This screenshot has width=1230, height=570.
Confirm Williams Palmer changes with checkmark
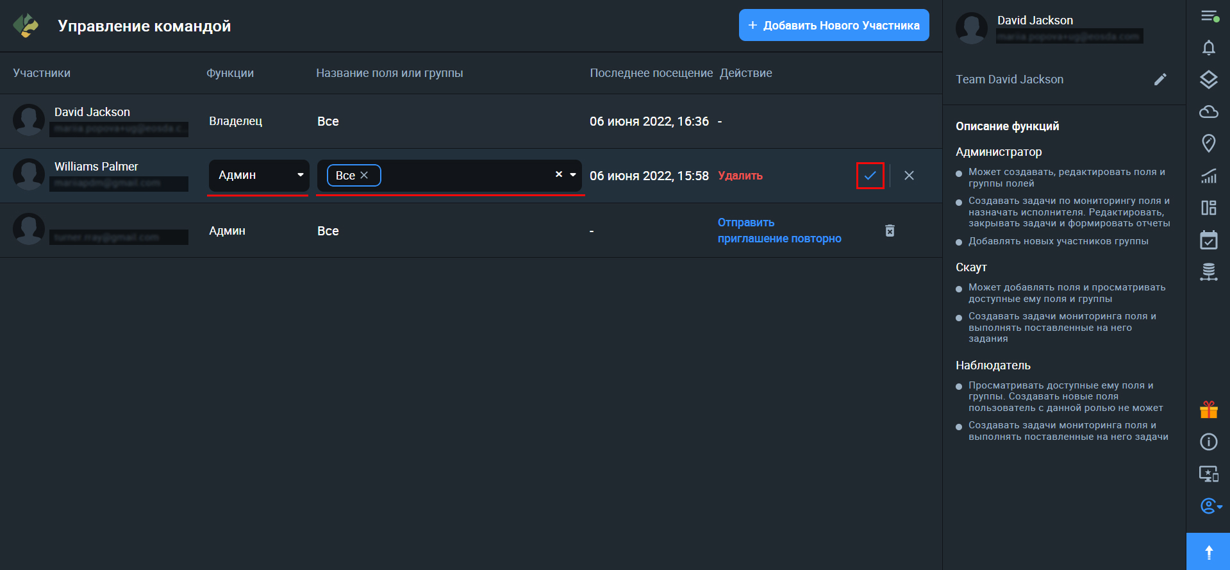click(x=870, y=176)
